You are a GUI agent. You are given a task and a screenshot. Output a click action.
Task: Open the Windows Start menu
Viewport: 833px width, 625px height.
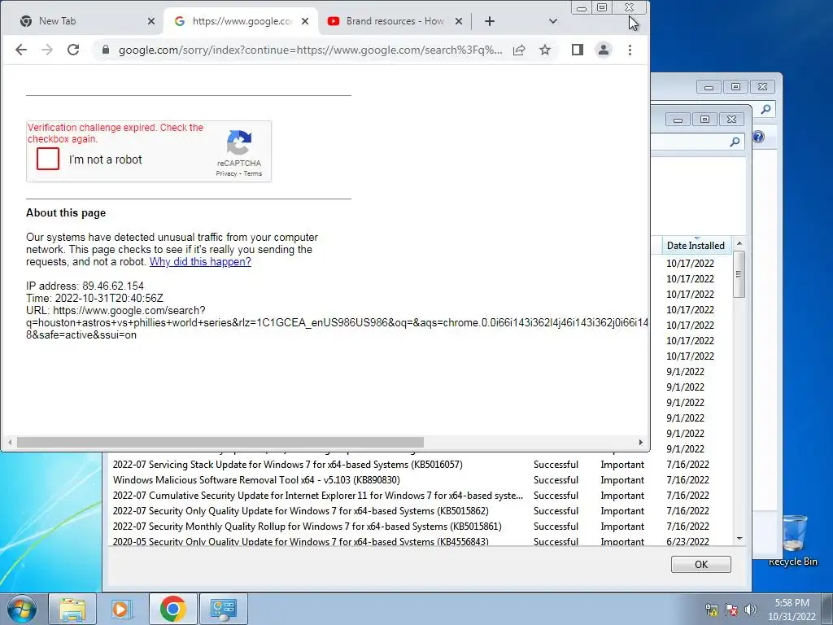22,609
